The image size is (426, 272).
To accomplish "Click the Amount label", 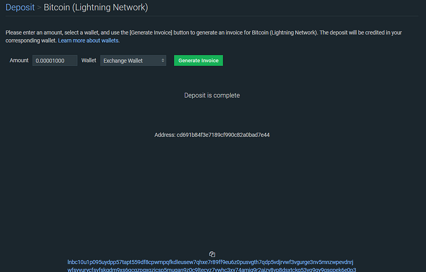I will (x=19, y=60).
